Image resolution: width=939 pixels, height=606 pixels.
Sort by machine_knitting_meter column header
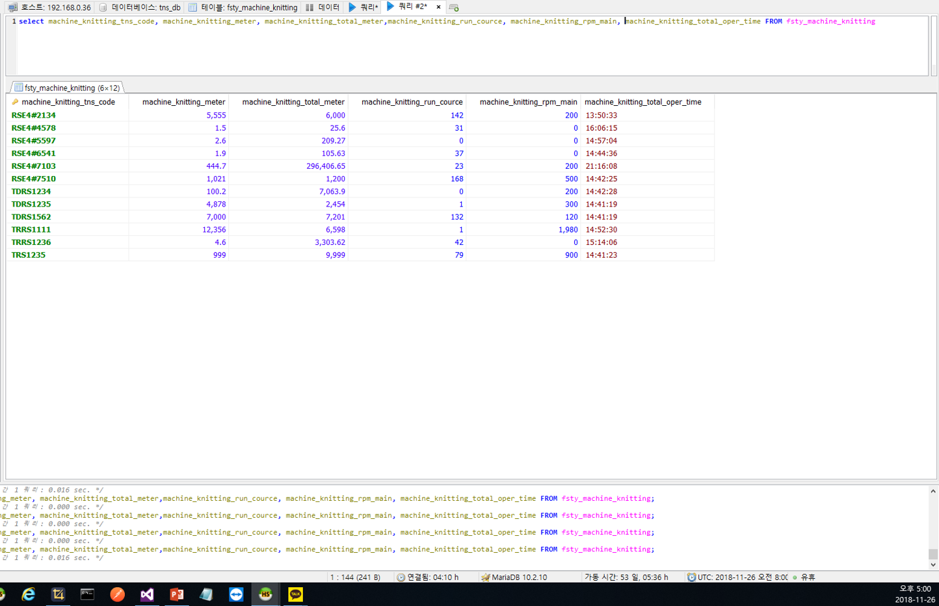tap(183, 102)
